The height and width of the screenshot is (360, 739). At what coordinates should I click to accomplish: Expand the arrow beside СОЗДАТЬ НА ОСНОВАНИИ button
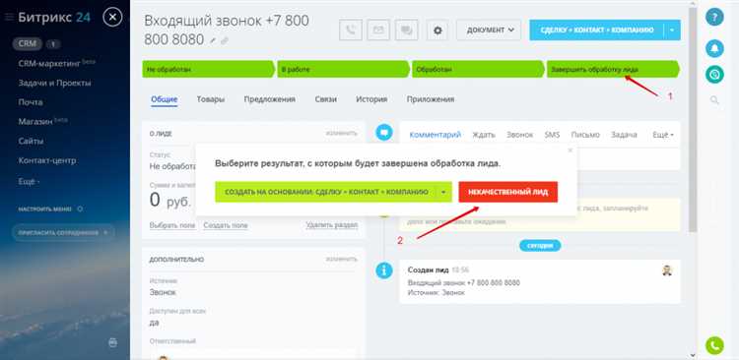[x=443, y=192]
